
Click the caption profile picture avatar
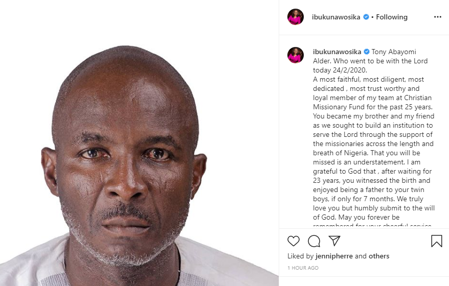coord(296,55)
